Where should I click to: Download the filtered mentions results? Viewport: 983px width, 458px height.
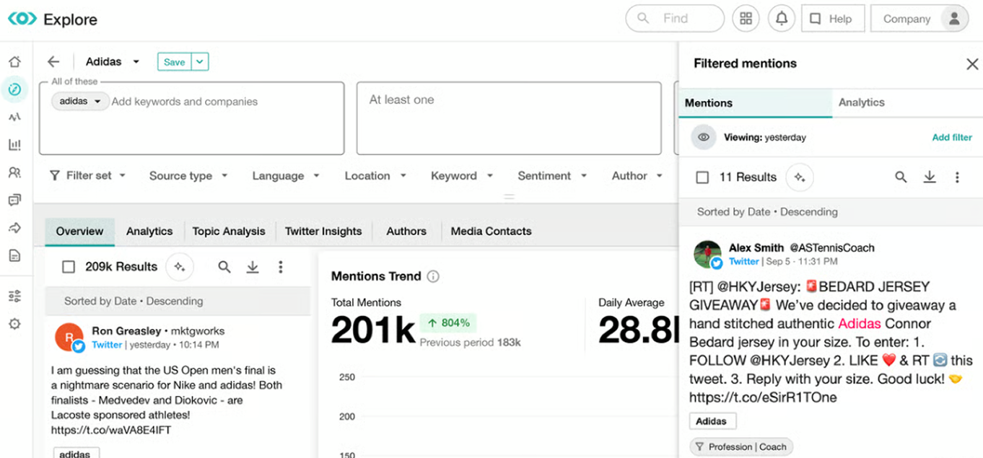click(x=930, y=177)
